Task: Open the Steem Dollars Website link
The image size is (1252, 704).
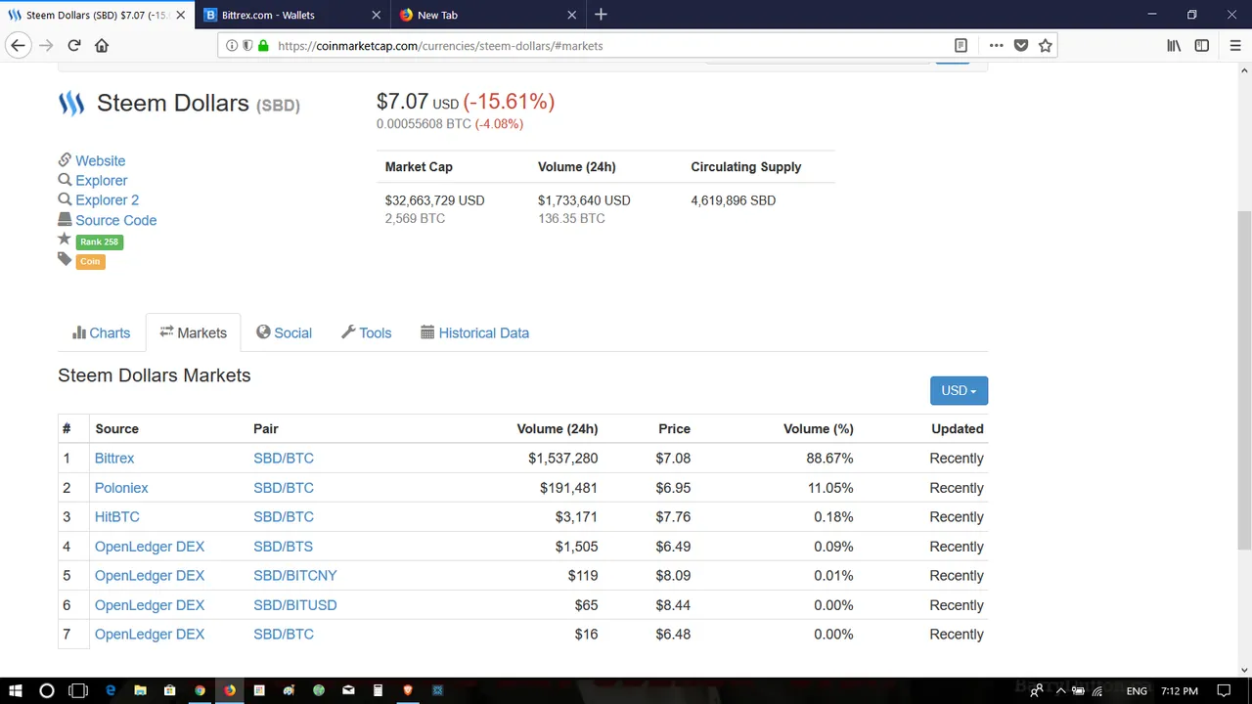Action: [100, 160]
